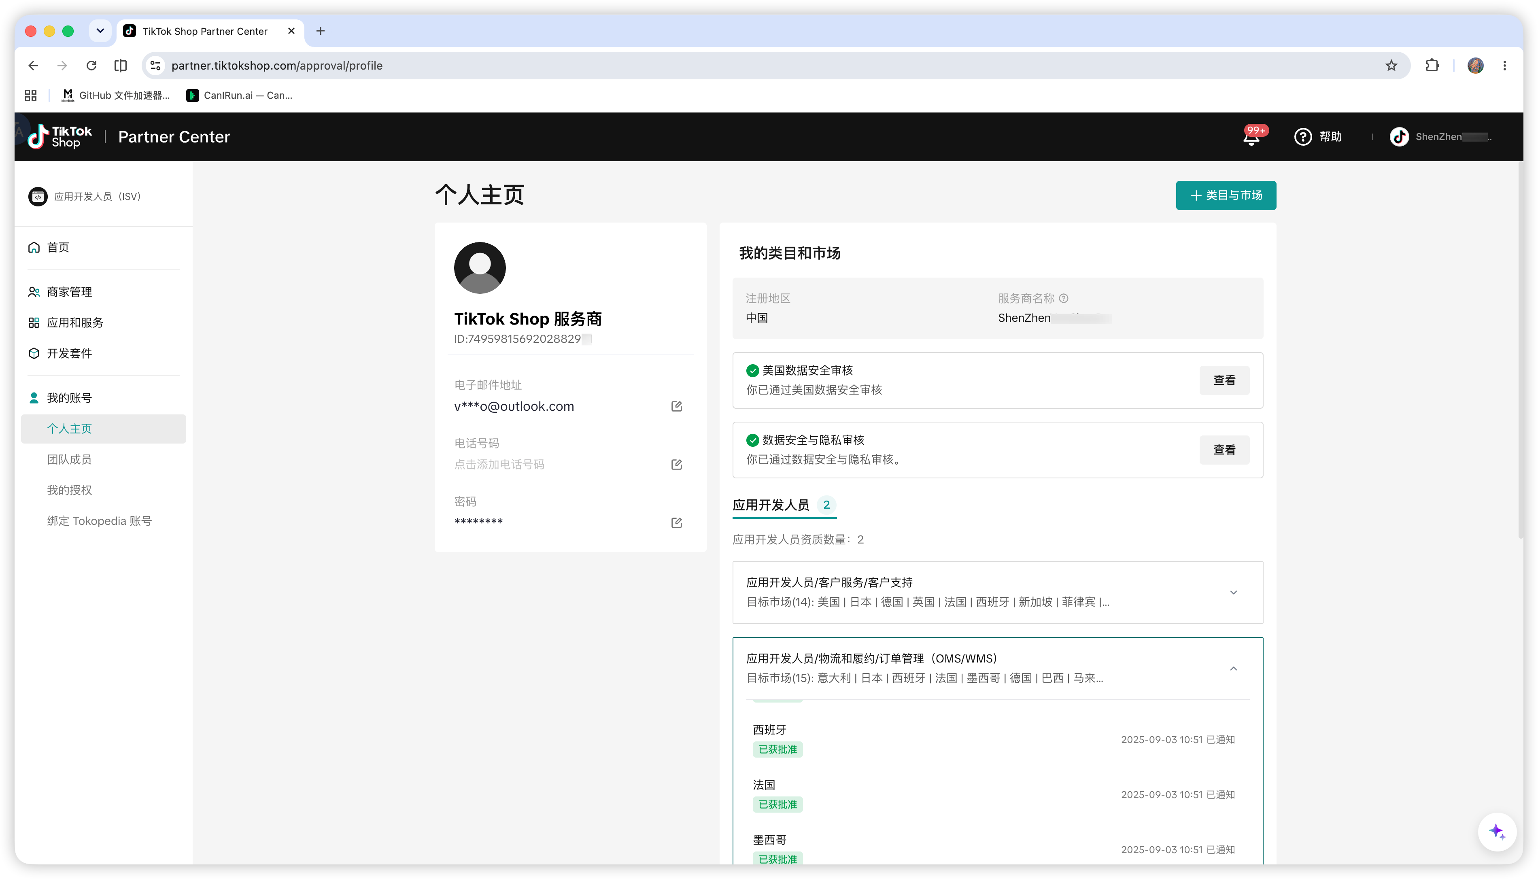Click the 类目与市场 button
1538x879 pixels.
[1226, 195]
